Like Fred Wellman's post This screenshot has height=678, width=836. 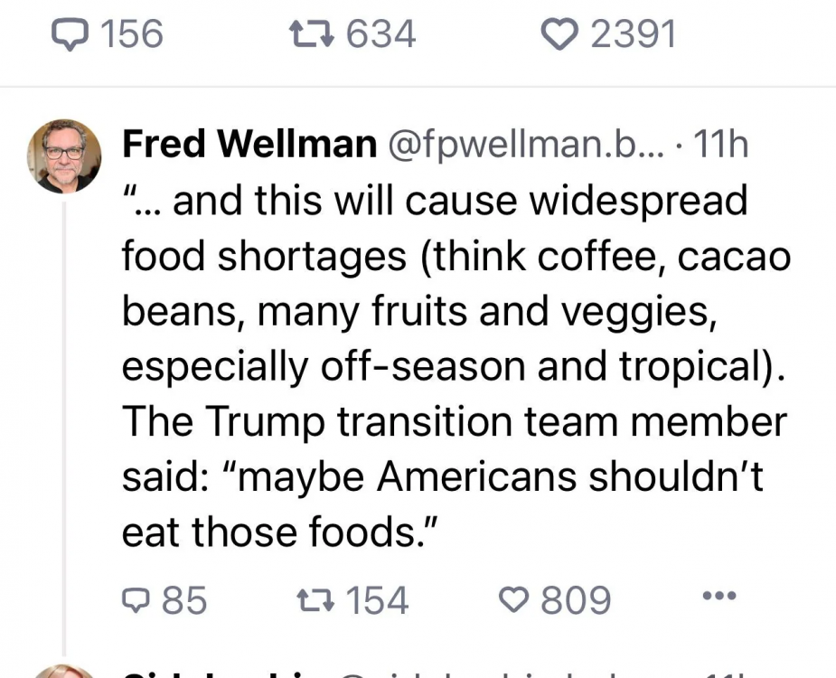[x=515, y=599]
